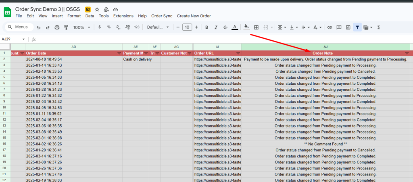Click the Order URL link in row 2
The image size is (413, 182).
pos(217,59)
